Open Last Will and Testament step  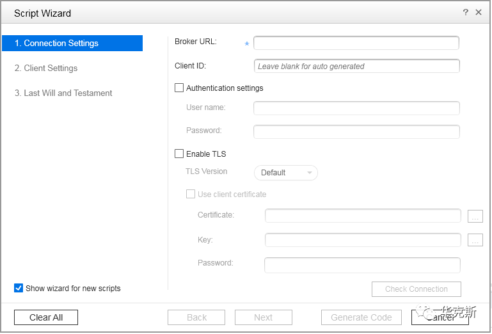tap(63, 93)
